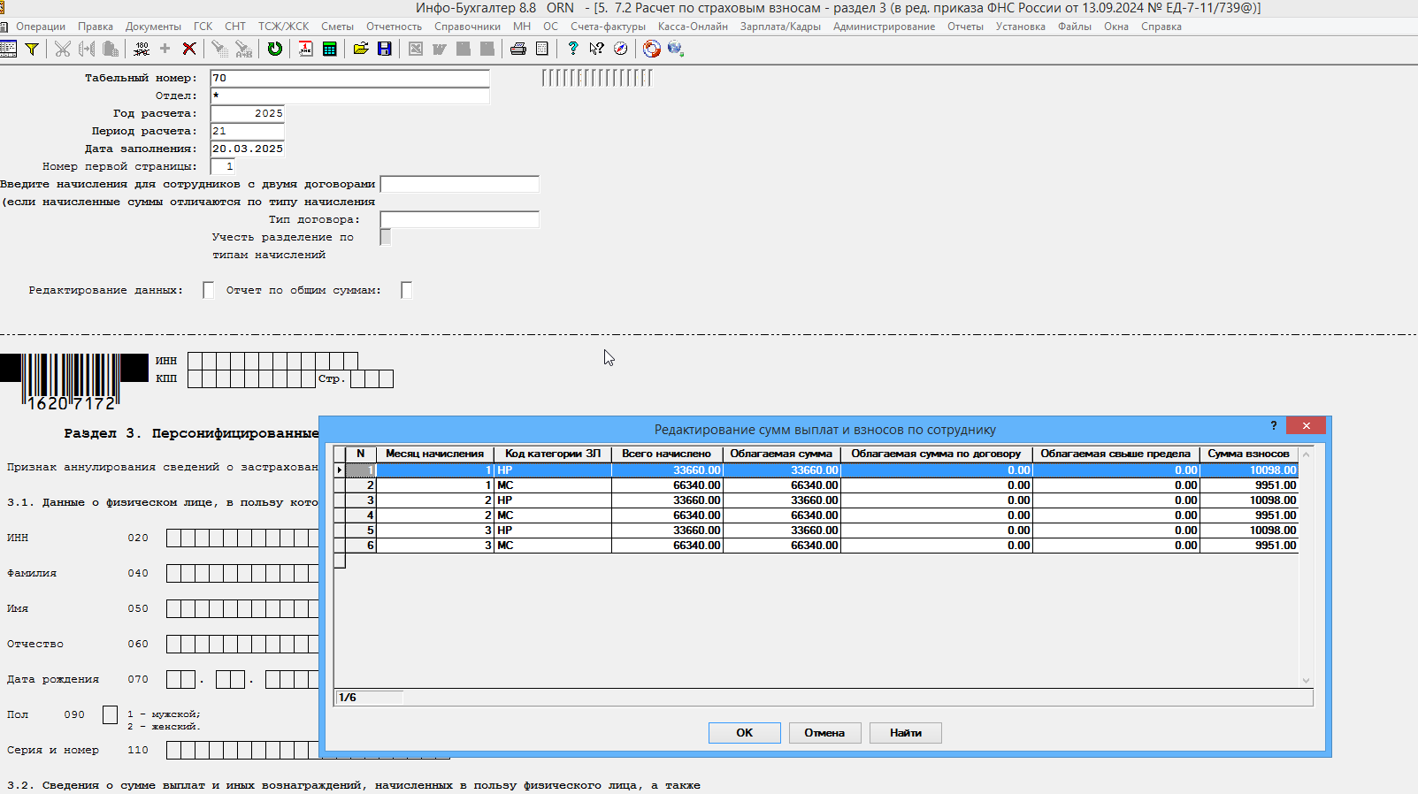Click the Excel export icon
Image resolution: width=1418 pixels, height=794 pixels.
pyautogui.click(x=416, y=49)
